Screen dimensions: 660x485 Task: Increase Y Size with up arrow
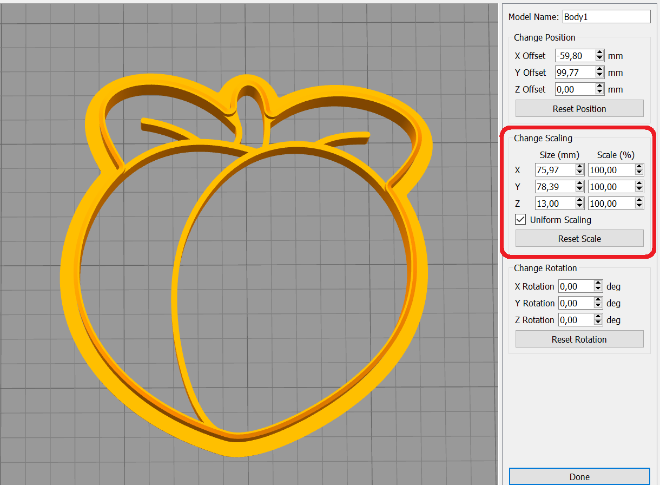pos(580,184)
